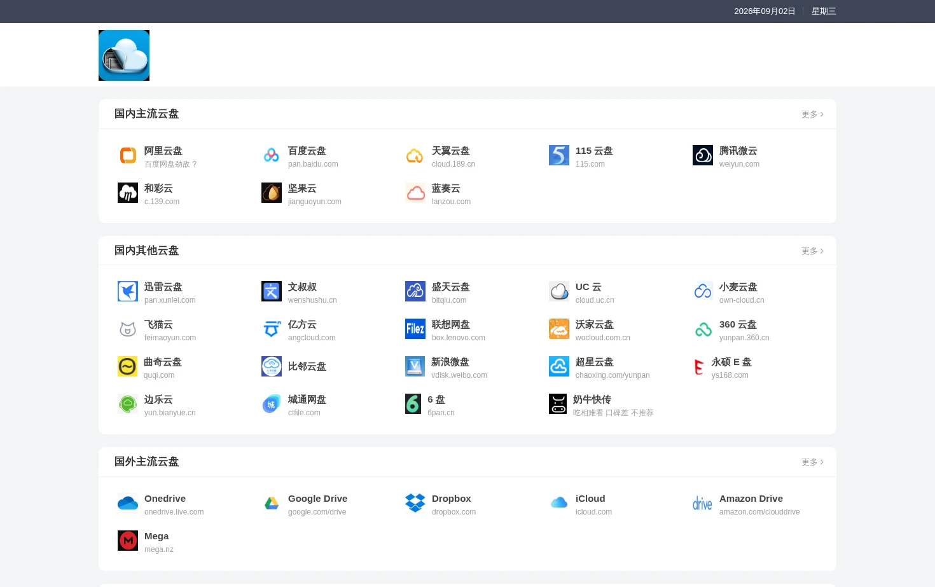The image size is (935, 587).
Task: Click the 沃家云盘 orange icon
Action: pyautogui.click(x=559, y=329)
